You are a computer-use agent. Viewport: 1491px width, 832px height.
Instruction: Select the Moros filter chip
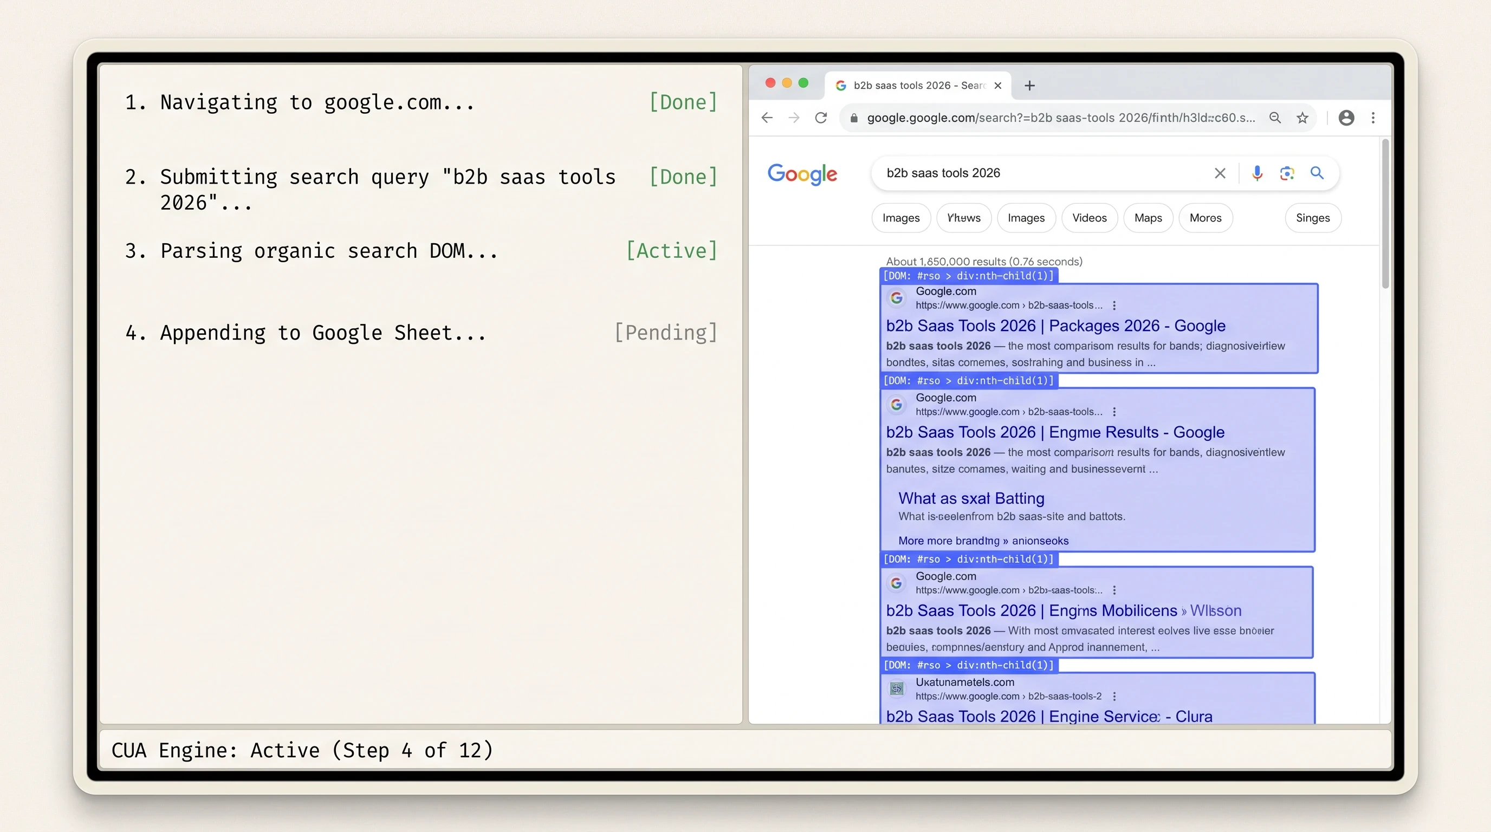click(1205, 218)
